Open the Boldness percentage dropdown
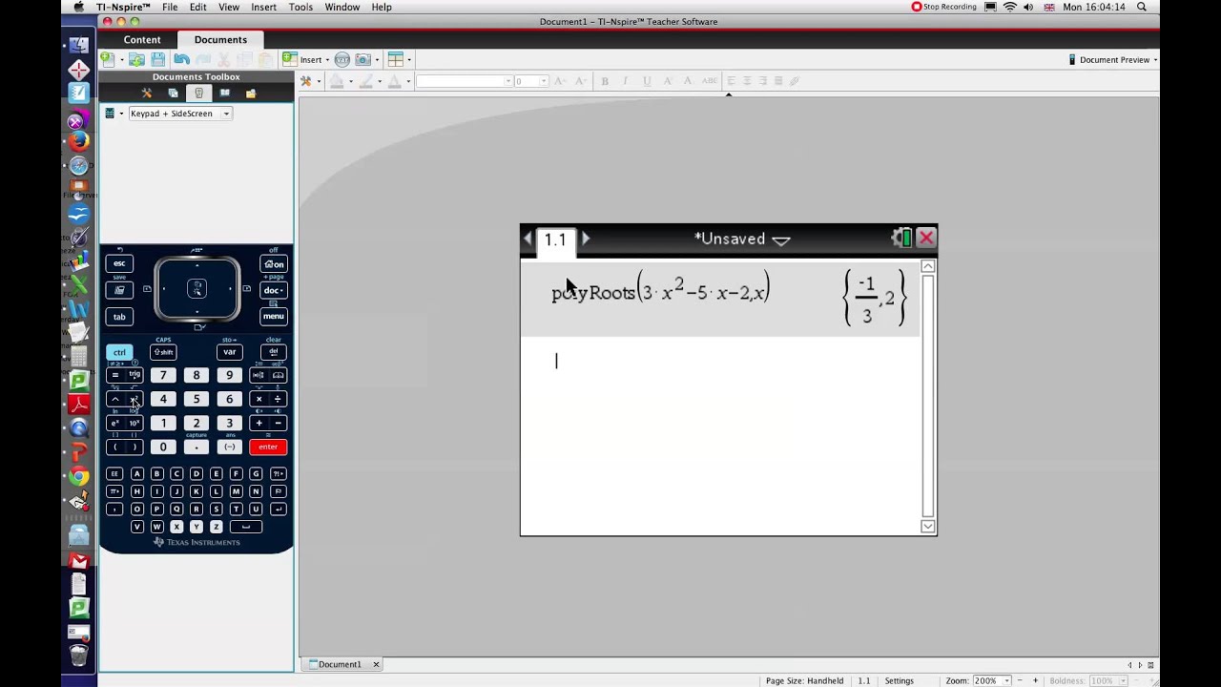 1122,680
